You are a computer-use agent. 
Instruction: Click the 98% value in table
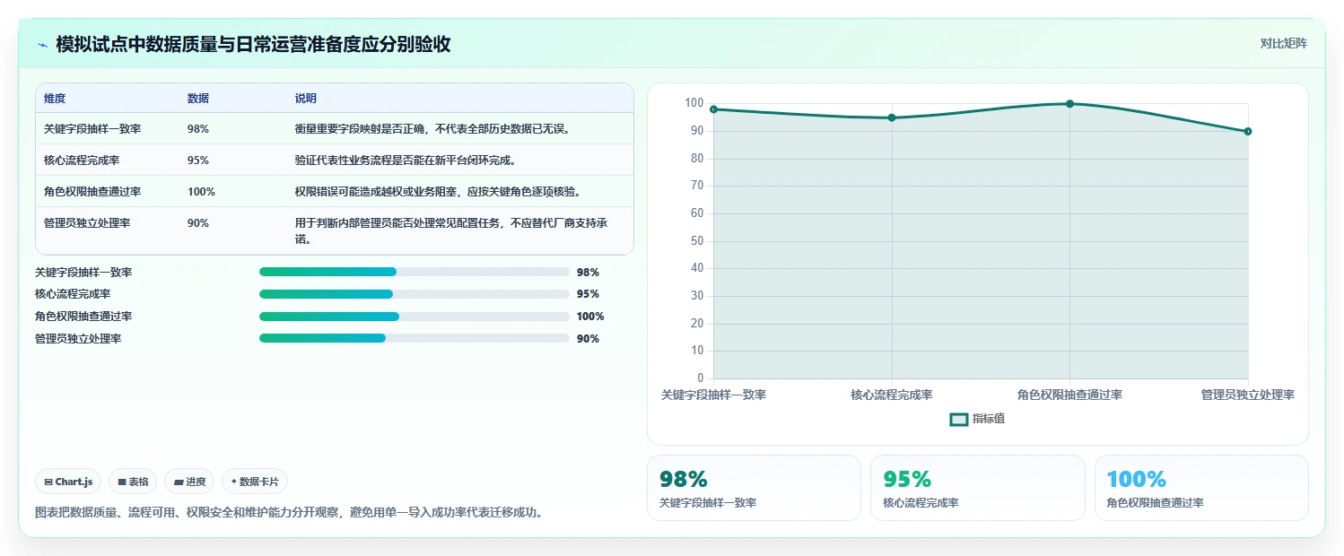pyautogui.click(x=198, y=129)
